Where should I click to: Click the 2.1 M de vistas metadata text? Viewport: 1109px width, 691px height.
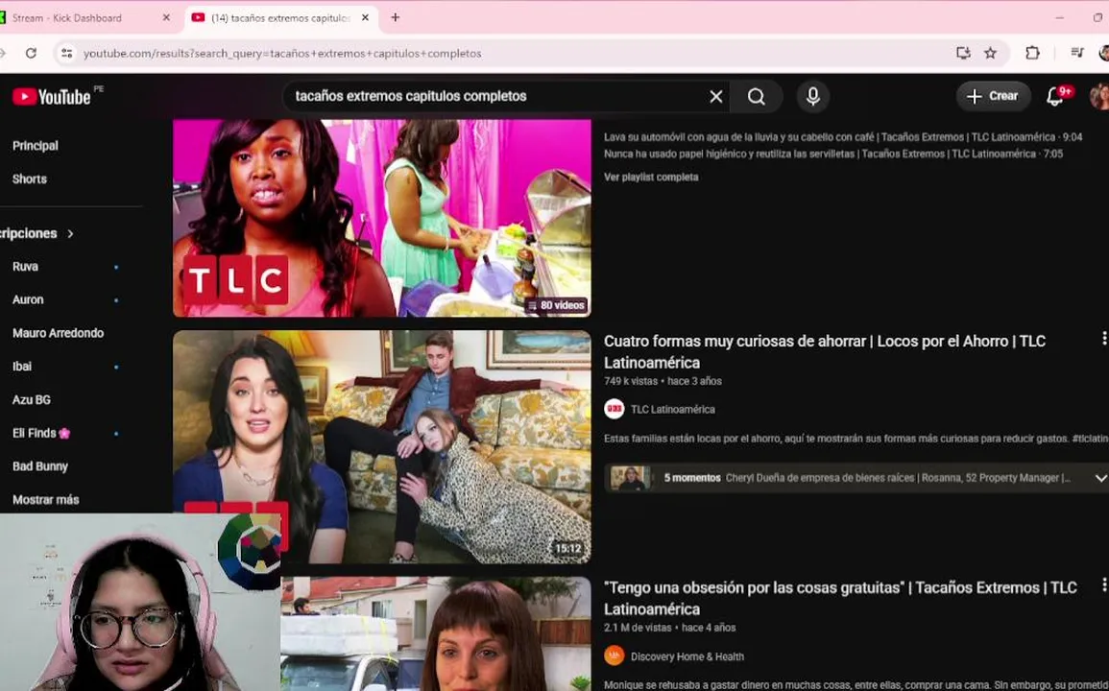(x=637, y=628)
